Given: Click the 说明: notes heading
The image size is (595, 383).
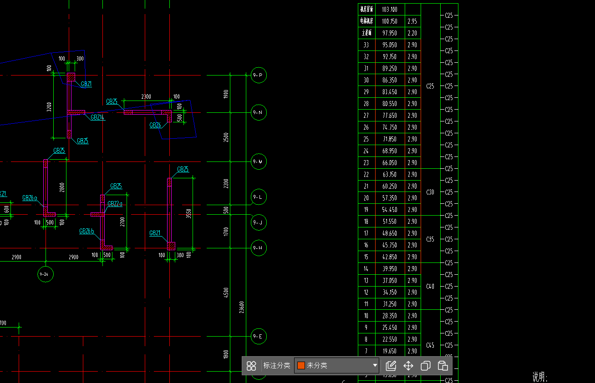Looking at the screenshot, I should pyautogui.click(x=540, y=377).
